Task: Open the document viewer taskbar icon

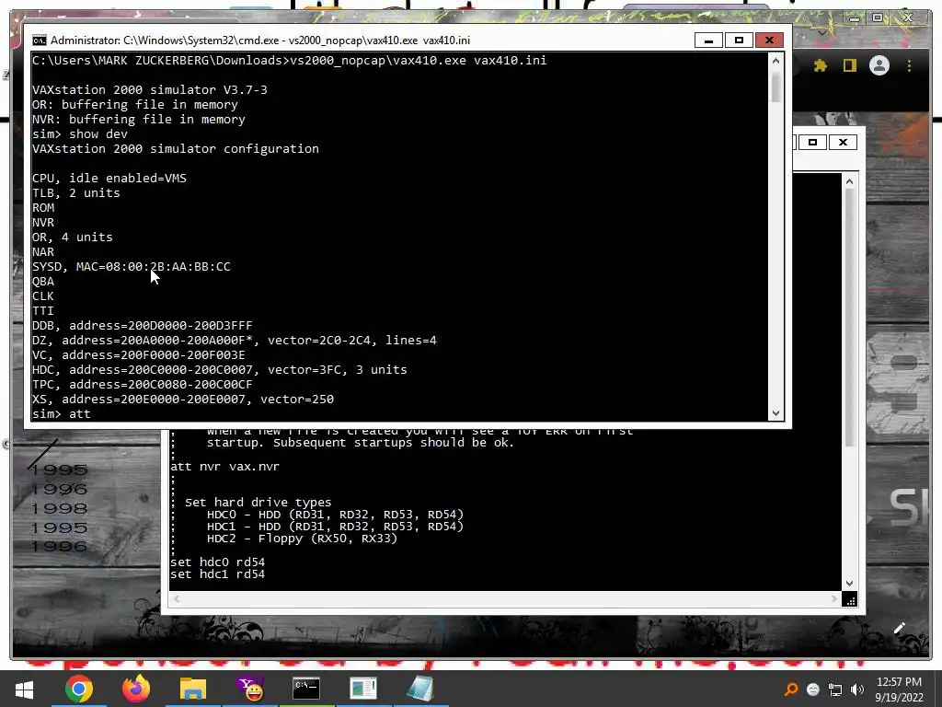Action: (362, 689)
